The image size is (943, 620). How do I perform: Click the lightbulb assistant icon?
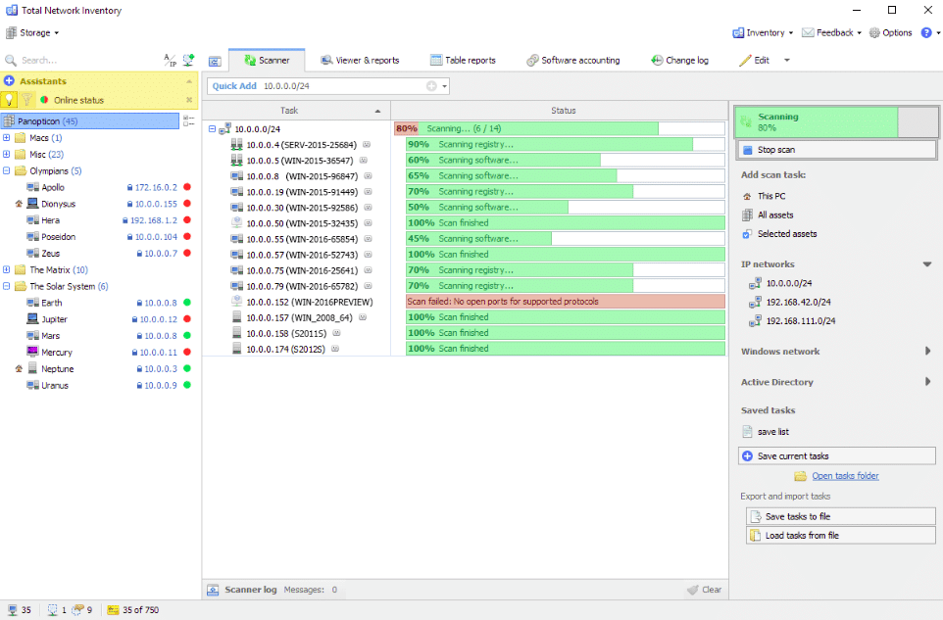(x=9, y=100)
